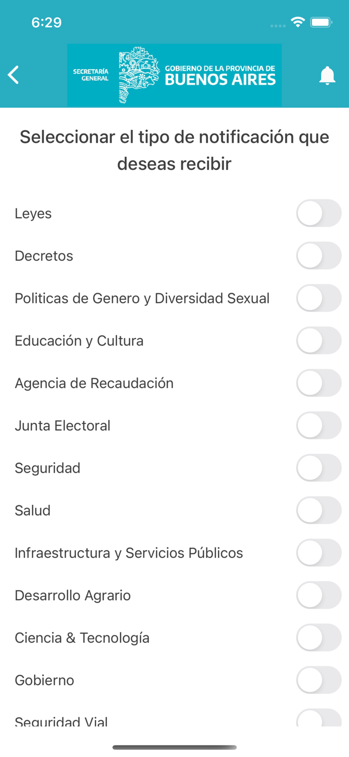
Task: Switch on Ciencia & Tecnología notifications
Action: click(319, 637)
